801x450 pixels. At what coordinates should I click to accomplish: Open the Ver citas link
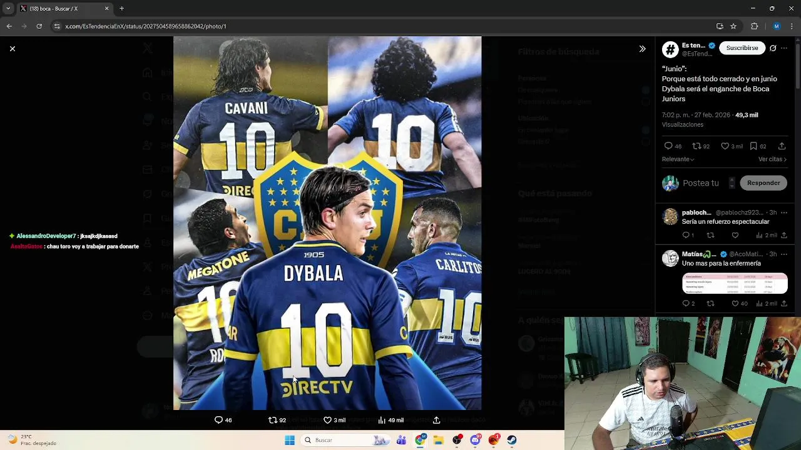pos(772,159)
